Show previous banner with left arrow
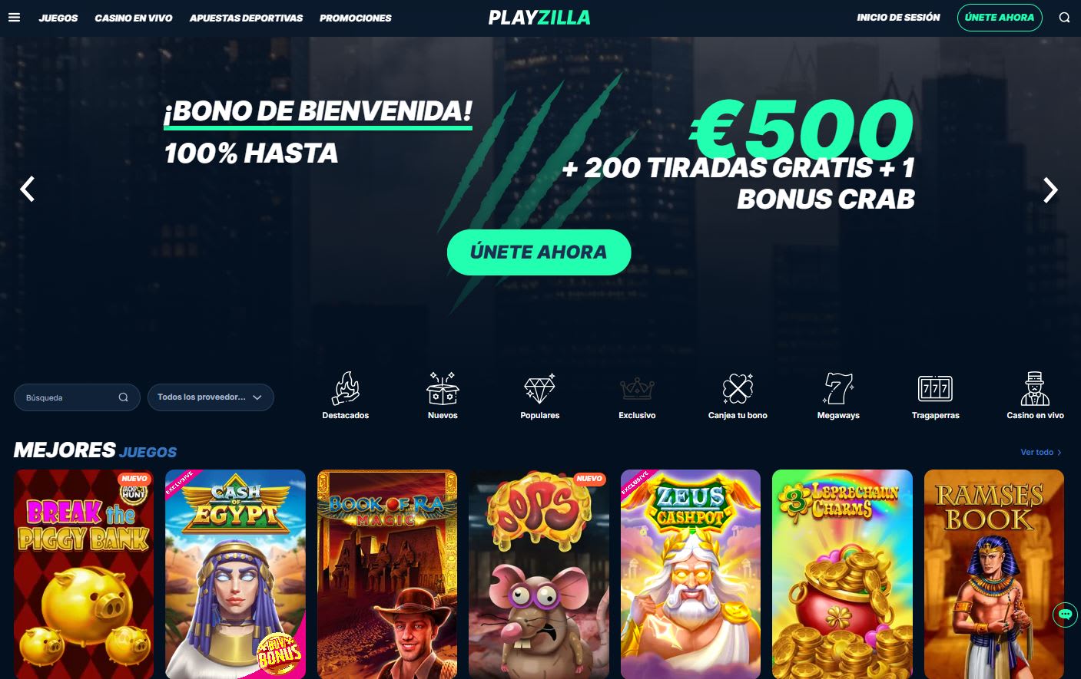1081x679 pixels. pos(28,189)
